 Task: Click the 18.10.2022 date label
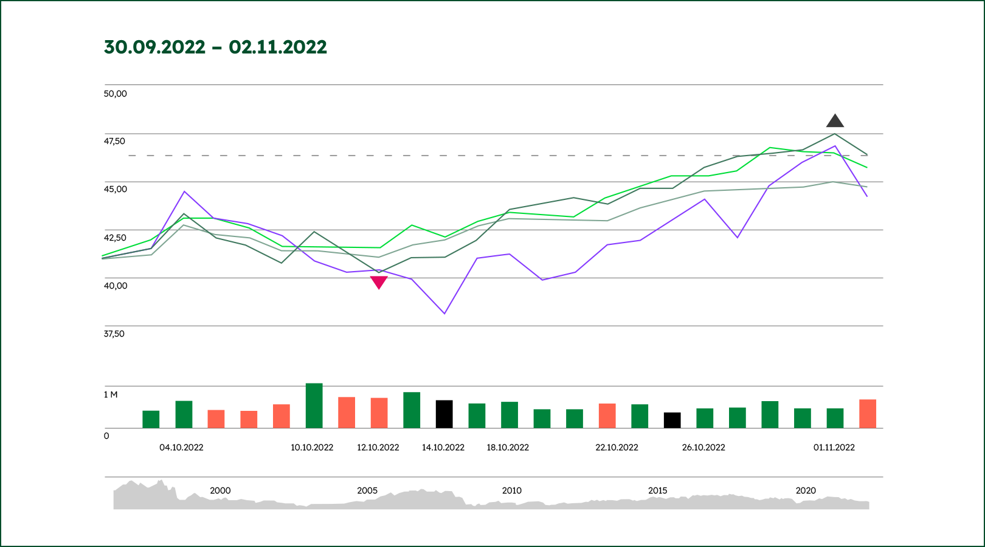[x=508, y=447]
